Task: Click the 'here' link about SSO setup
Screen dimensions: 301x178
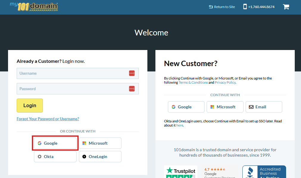Action: coord(180,125)
